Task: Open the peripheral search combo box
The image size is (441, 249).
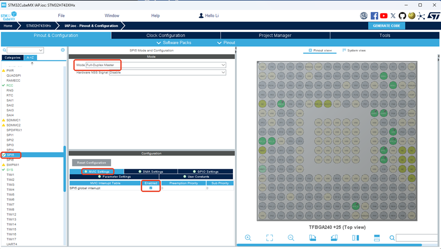Action: (25, 50)
